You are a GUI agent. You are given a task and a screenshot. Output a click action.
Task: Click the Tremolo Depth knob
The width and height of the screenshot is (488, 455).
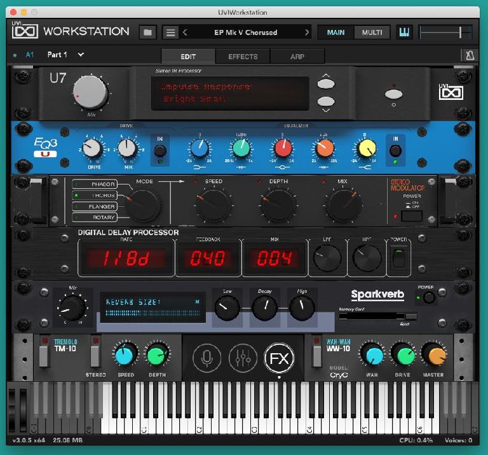tap(158, 355)
